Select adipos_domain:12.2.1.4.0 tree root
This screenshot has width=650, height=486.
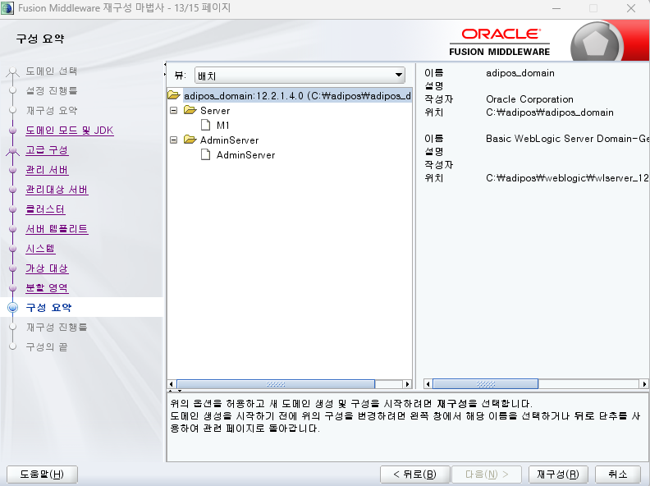297,96
